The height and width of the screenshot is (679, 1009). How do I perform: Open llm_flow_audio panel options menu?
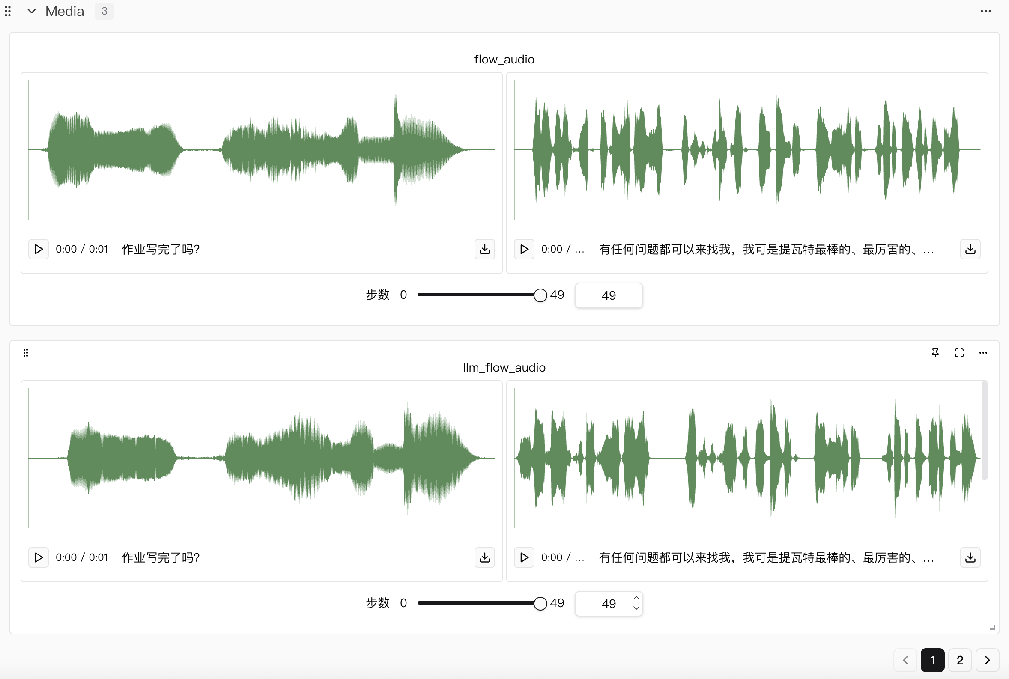(983, 353)
